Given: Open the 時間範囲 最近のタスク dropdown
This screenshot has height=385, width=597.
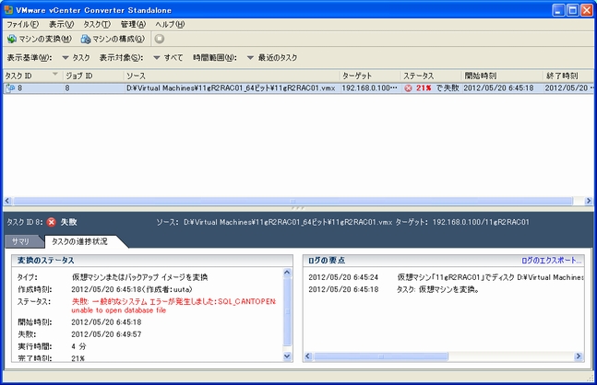Looking at the screenshot, I should [272, 58].
